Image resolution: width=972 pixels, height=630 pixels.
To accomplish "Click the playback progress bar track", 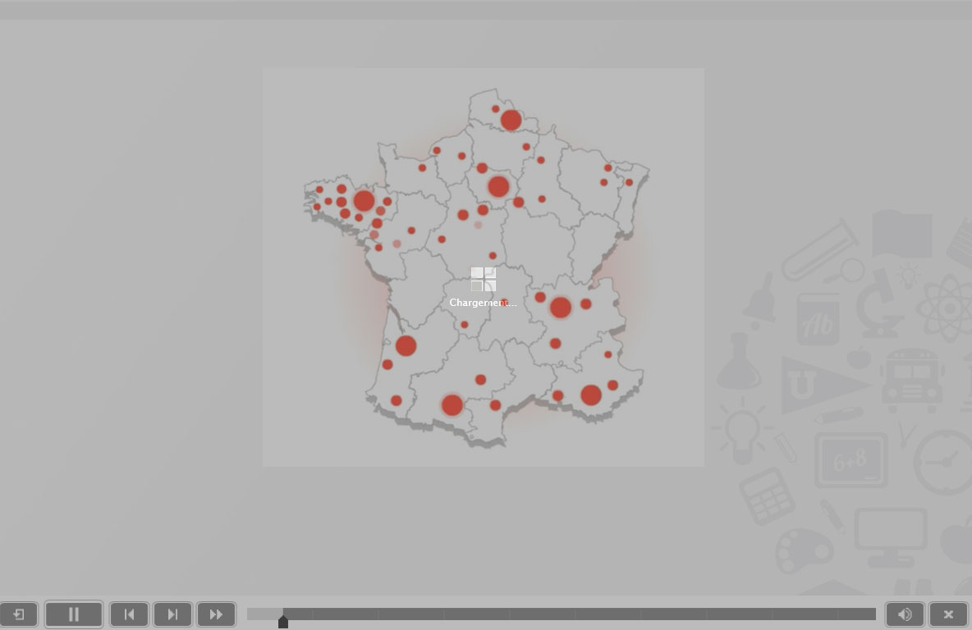I will pos(561,614).
